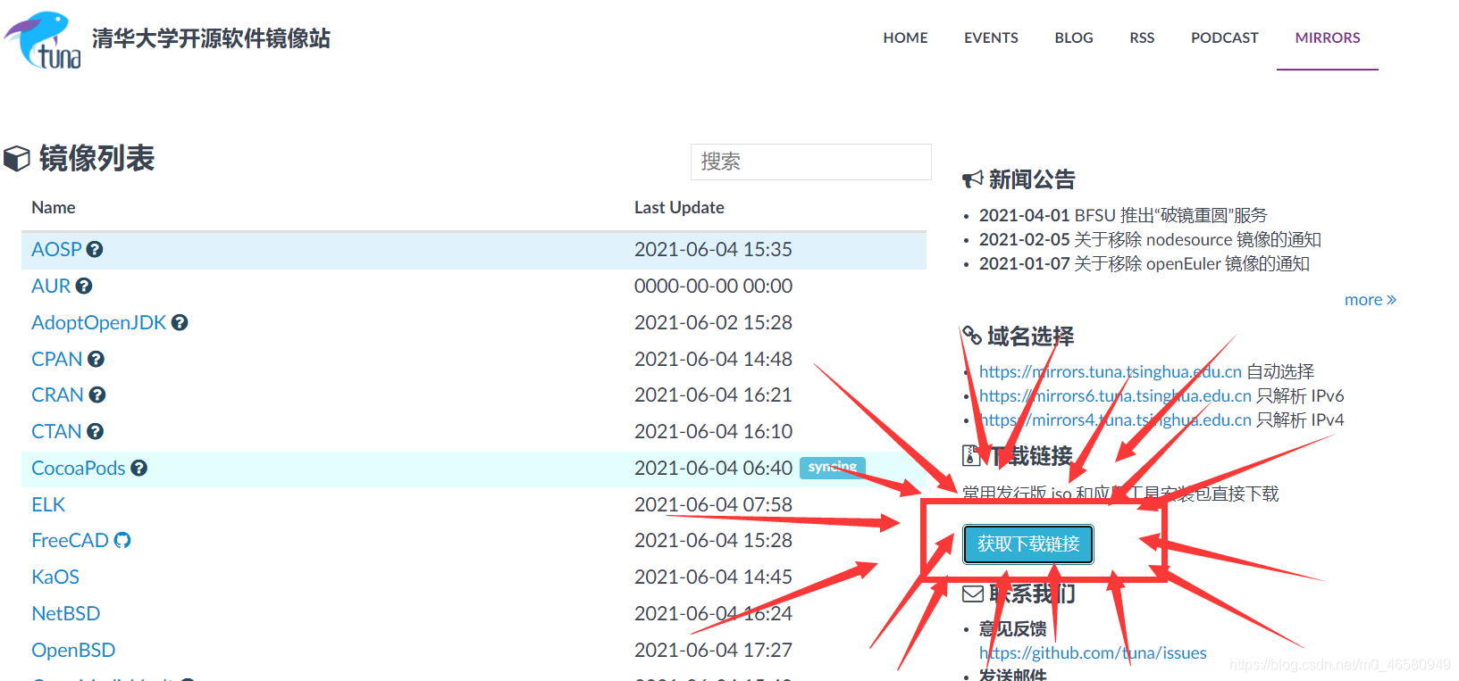Viewport: 1459px width, 681px height.
Task: Open the CRAN mirror link
Action: point(57,395)
